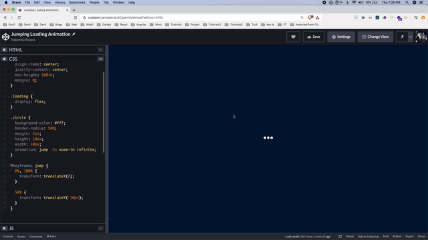Open the React bookmarks folder
Image resolution: width=428 pixels, height=240 pixels.
121,25
